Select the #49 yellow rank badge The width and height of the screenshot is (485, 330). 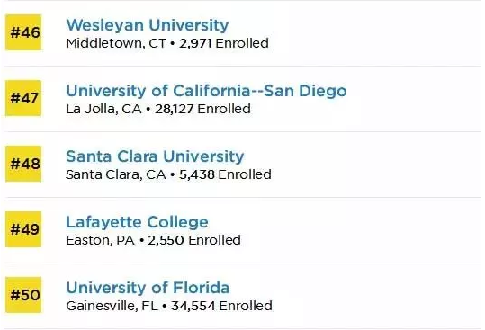click(x=23, y=229)
